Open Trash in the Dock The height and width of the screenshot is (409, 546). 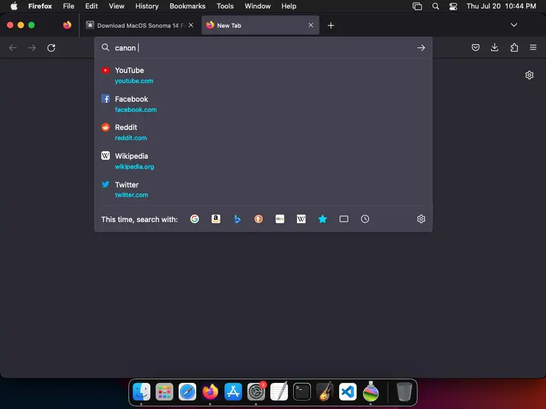click(404, 391)
